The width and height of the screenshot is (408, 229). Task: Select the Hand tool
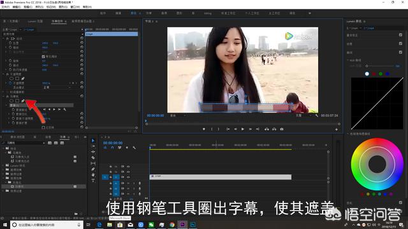pyautogui.click(x=93, y=175)
